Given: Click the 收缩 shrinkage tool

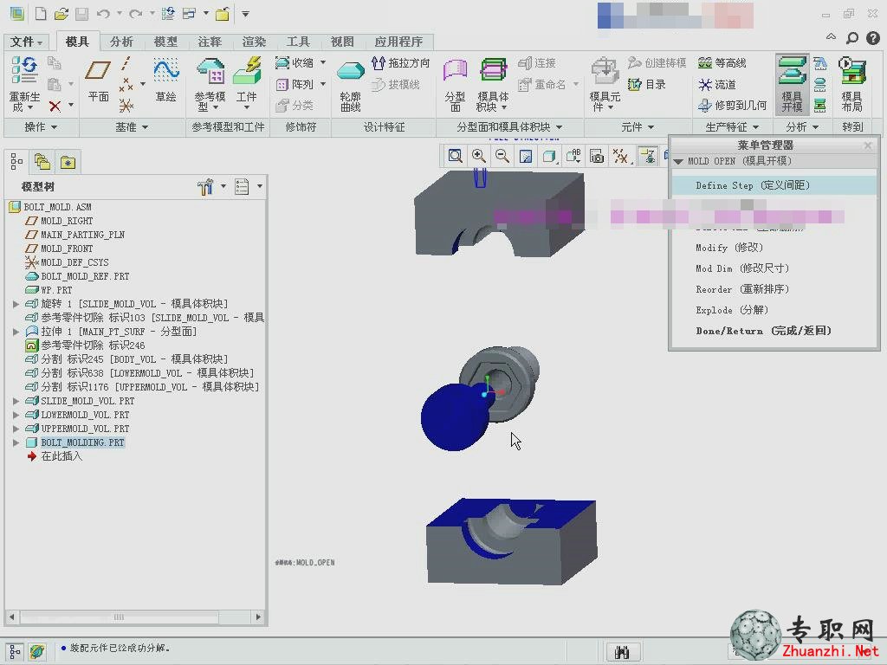Looking at the screenshot, I should point(295,62).
